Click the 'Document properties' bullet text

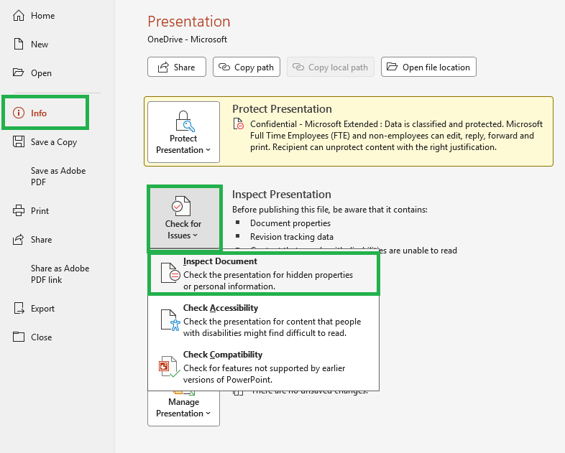pyautogui.click(x=290, y=223)
